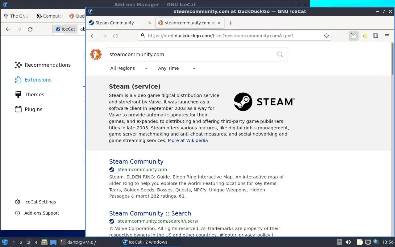The image size is (395, 247).
Task: Switch to The GNU tab in back window
Action: 16,16
